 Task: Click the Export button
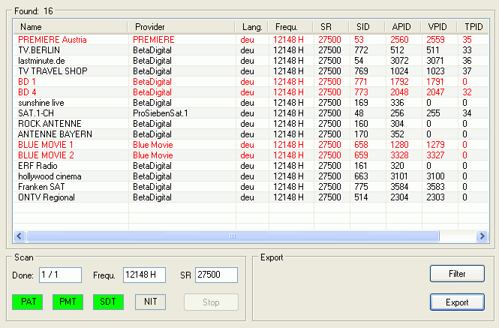[457, 302]
